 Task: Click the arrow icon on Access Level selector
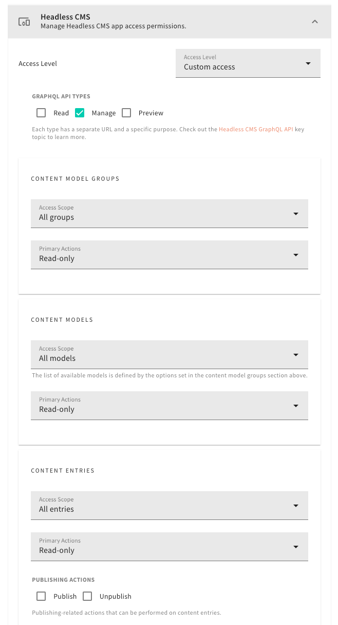coord(308,63)
